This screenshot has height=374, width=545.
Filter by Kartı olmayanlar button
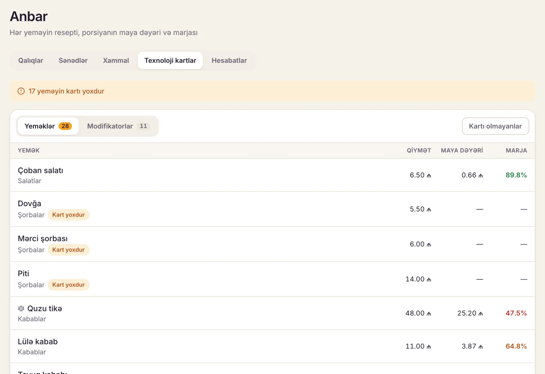coord(495,126)
